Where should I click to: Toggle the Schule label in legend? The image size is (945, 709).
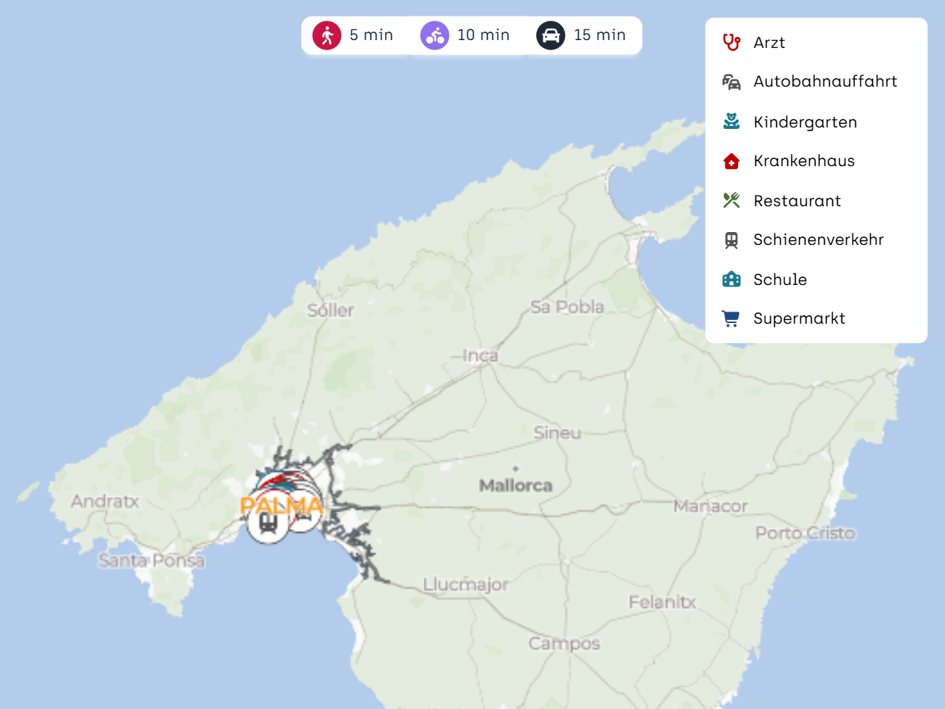[780, 279]
